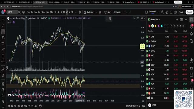Toggle the auto-refresh icon beside USD
The image size is (194, 109).
tap(138, 18)
